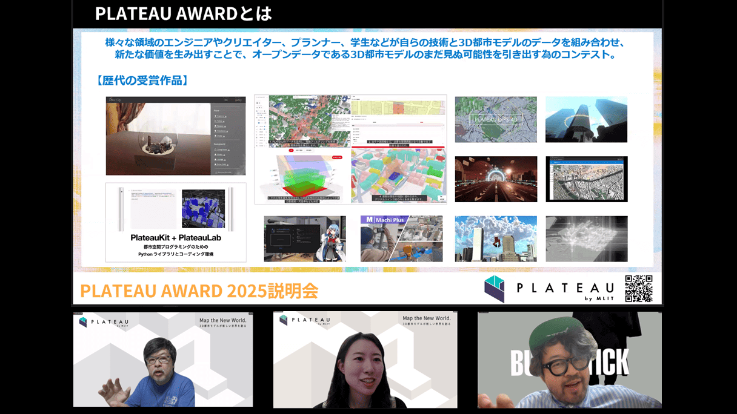
Task: Select the PlateauKit + PlateauLab image
Action: pos(176,222)
